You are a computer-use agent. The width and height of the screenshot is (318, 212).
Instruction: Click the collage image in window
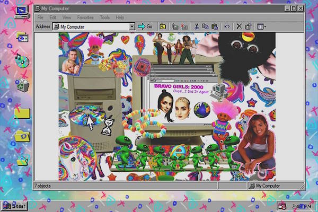[167, 107]
